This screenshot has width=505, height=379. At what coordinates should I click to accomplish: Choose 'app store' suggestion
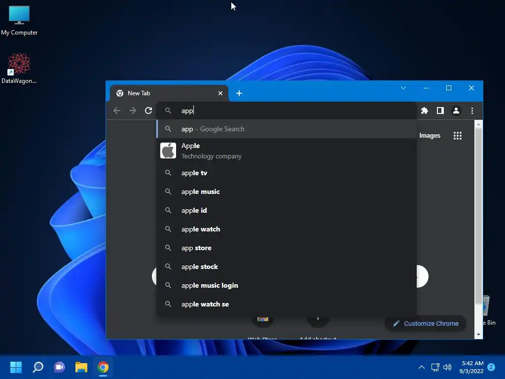point(287,248)
